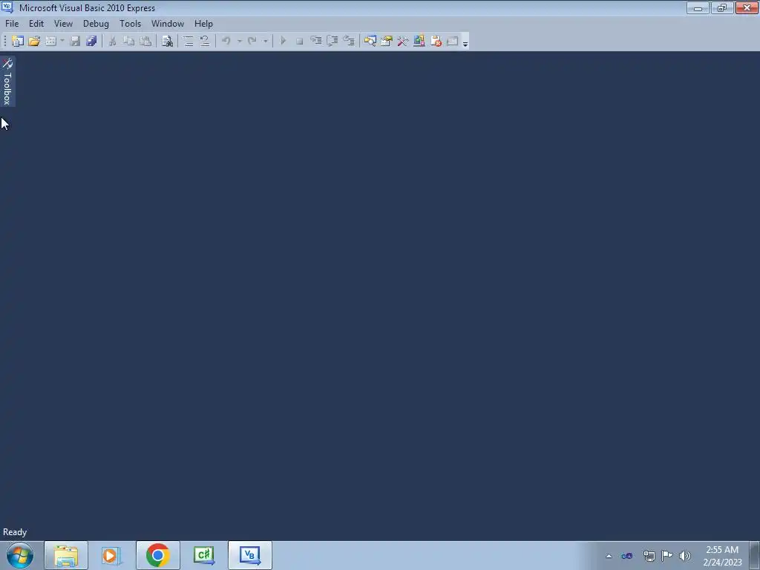
Task: Open the Properties Window toolbar icon
Action: point(386,42)
